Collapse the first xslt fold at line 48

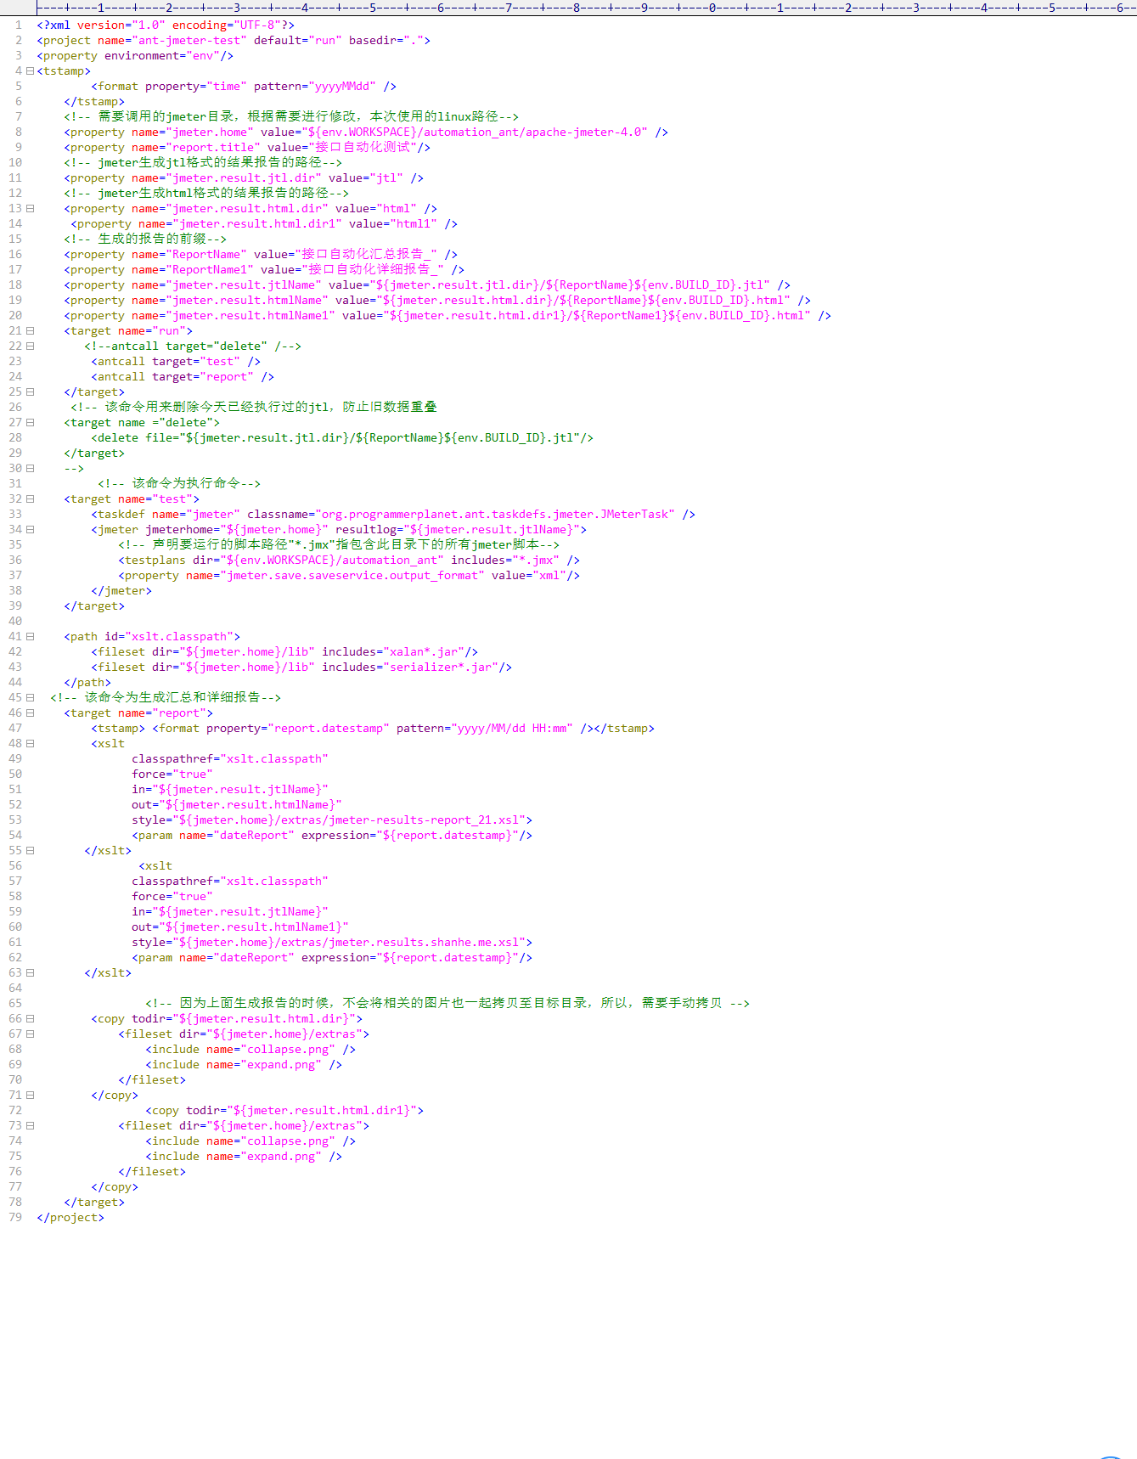tap(30, 744)
